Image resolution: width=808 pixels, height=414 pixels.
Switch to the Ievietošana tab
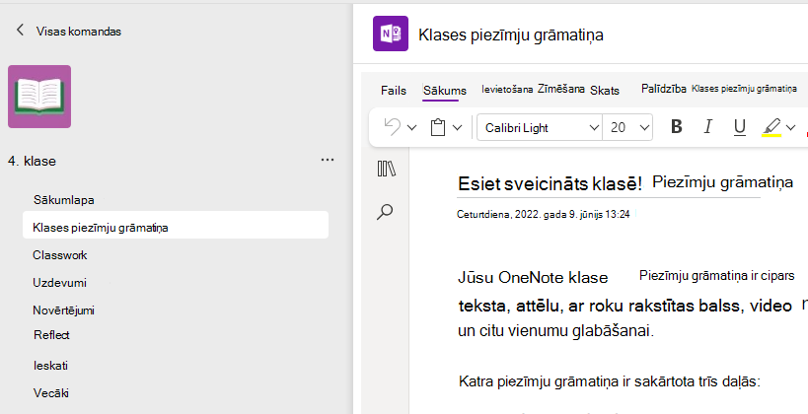coord(507,89)
